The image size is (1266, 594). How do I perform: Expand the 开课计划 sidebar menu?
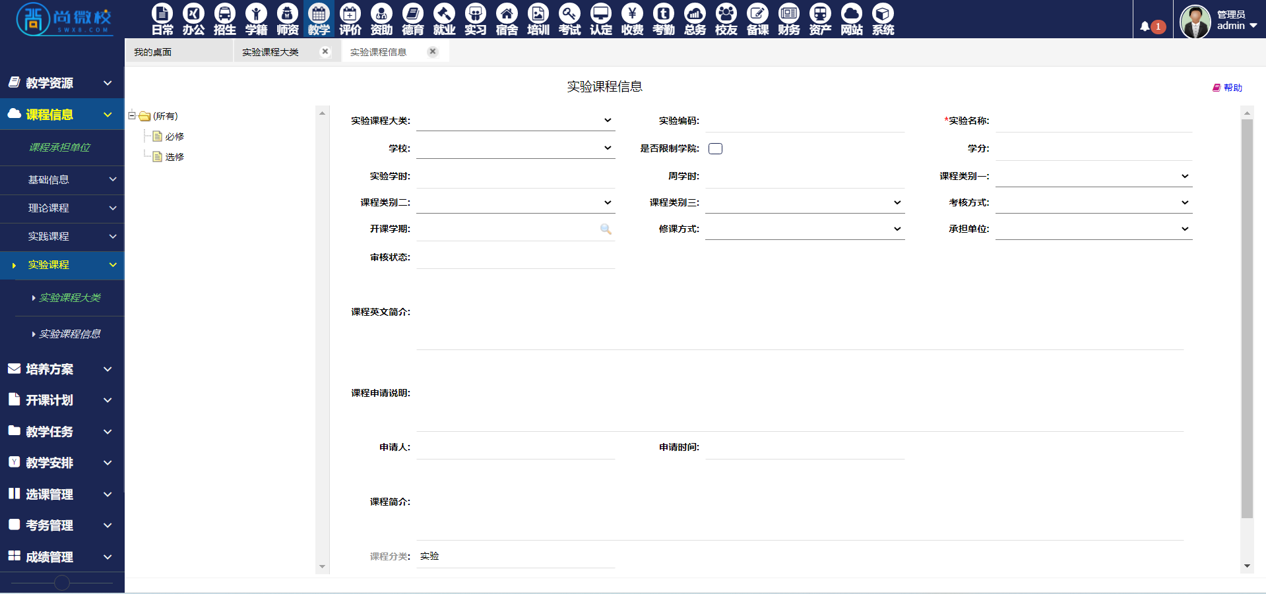62,400
